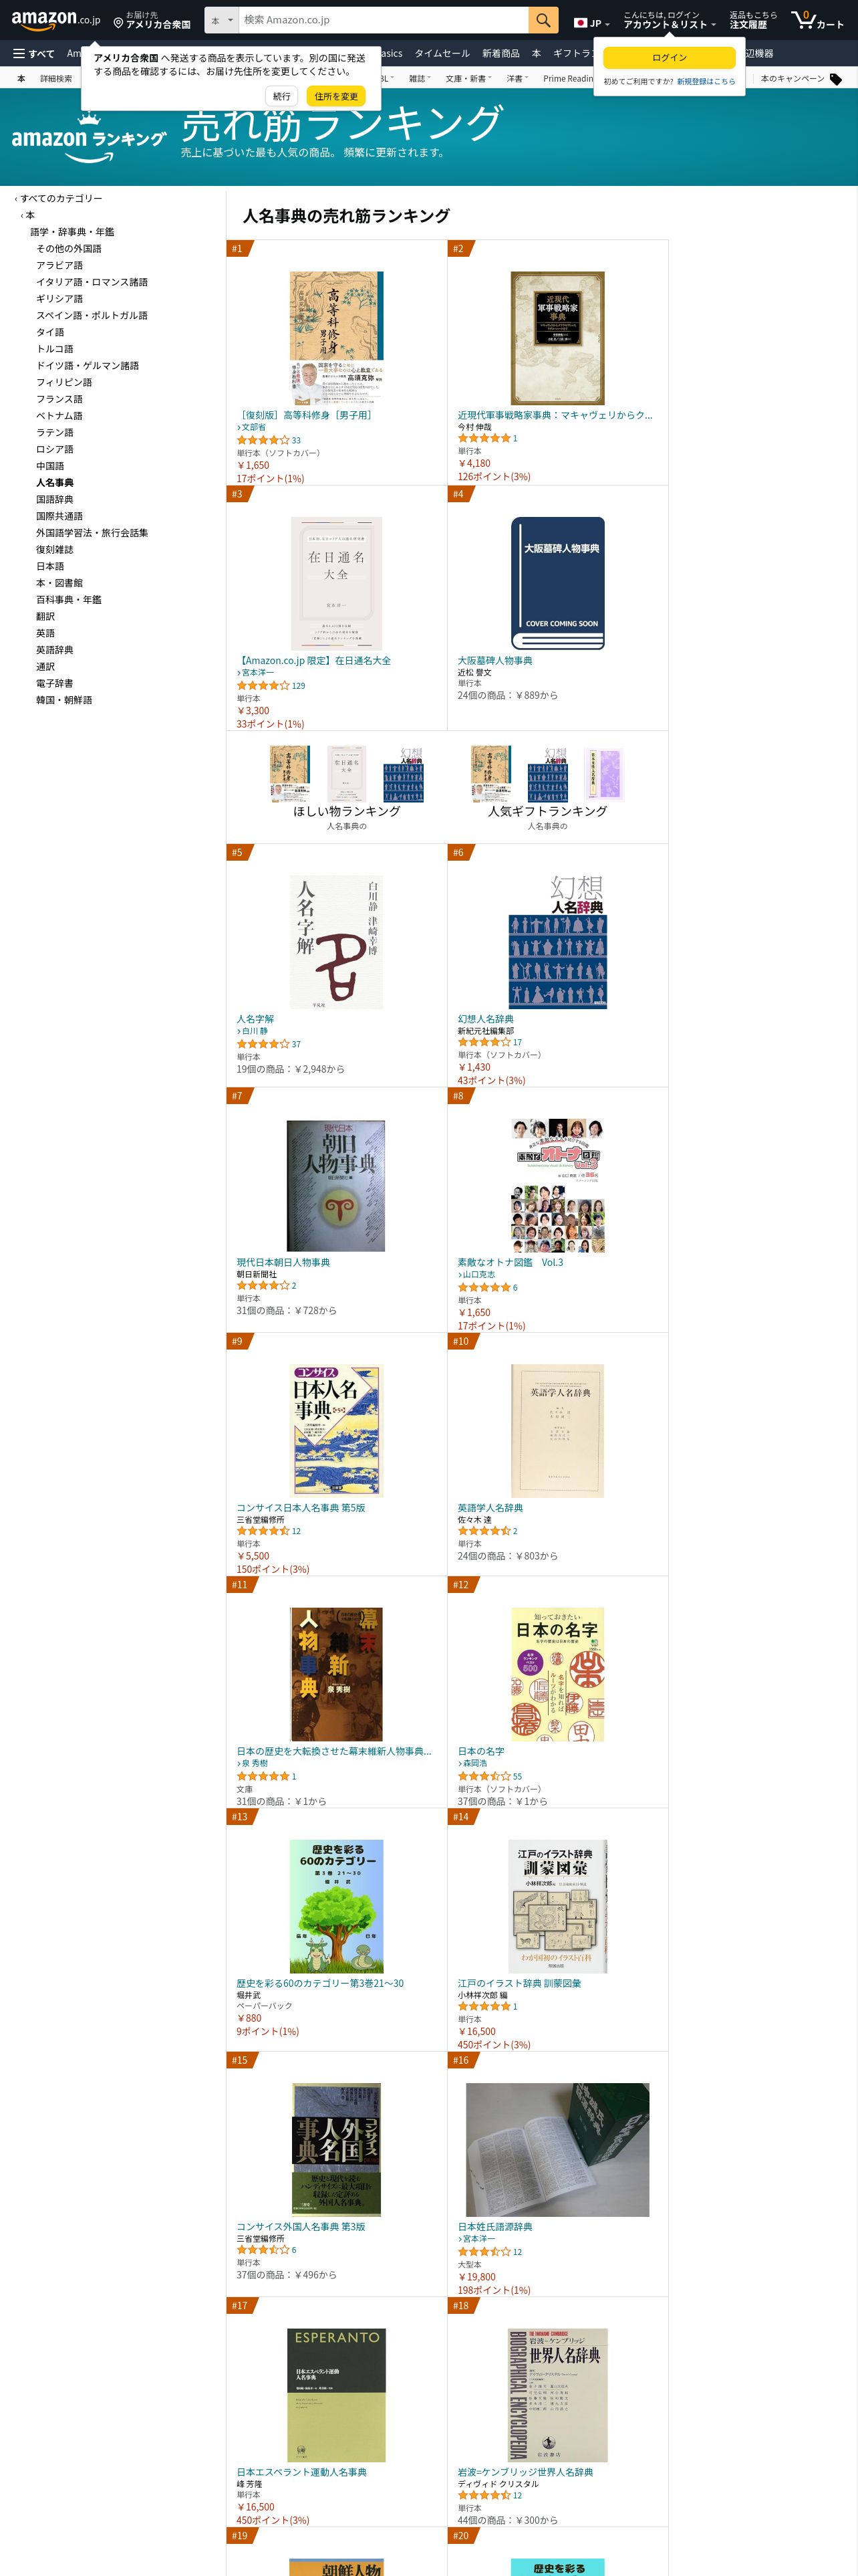Expand the 雑誌 submenu in books bar
This screenshot has height=2576, width=858.
[420, 79]
